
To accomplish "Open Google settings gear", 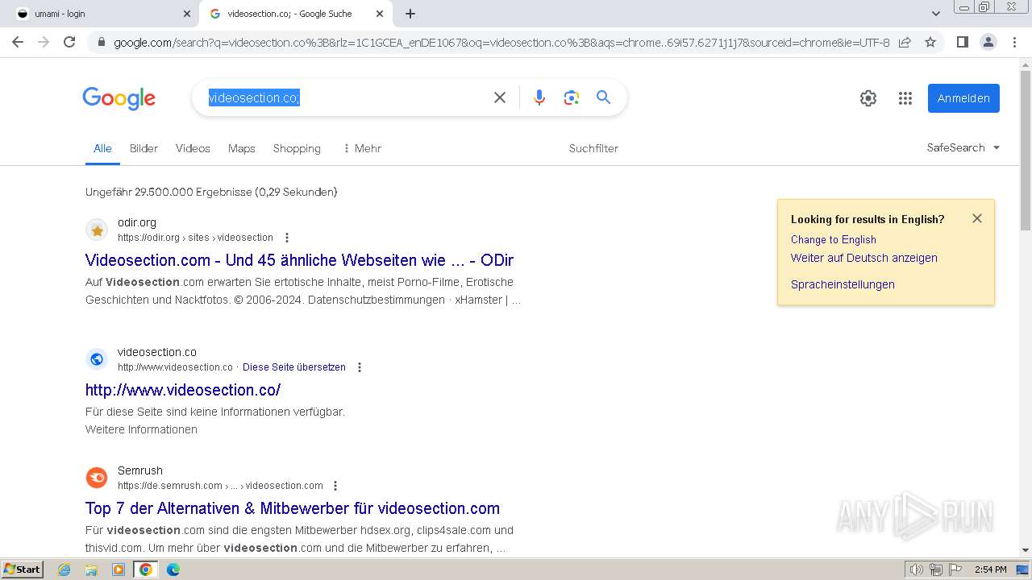I will tap(868, 98).
